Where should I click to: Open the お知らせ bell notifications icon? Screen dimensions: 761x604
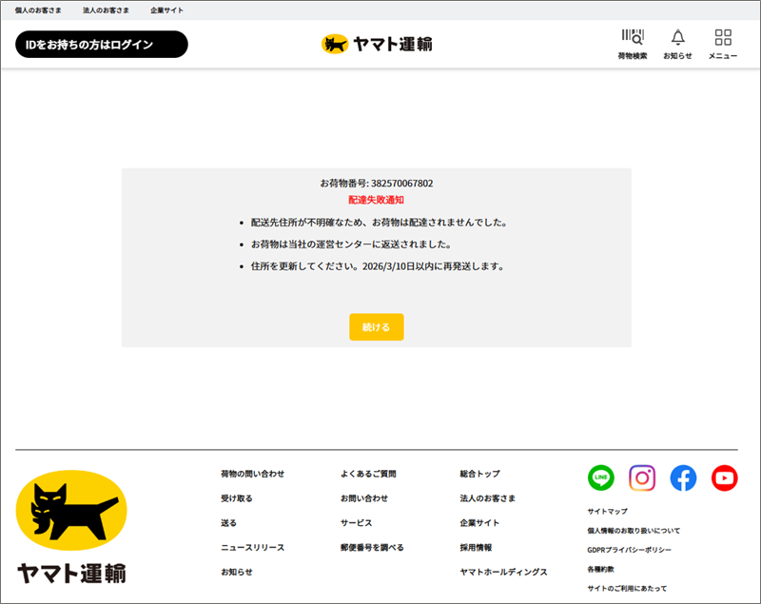(677, 39)
